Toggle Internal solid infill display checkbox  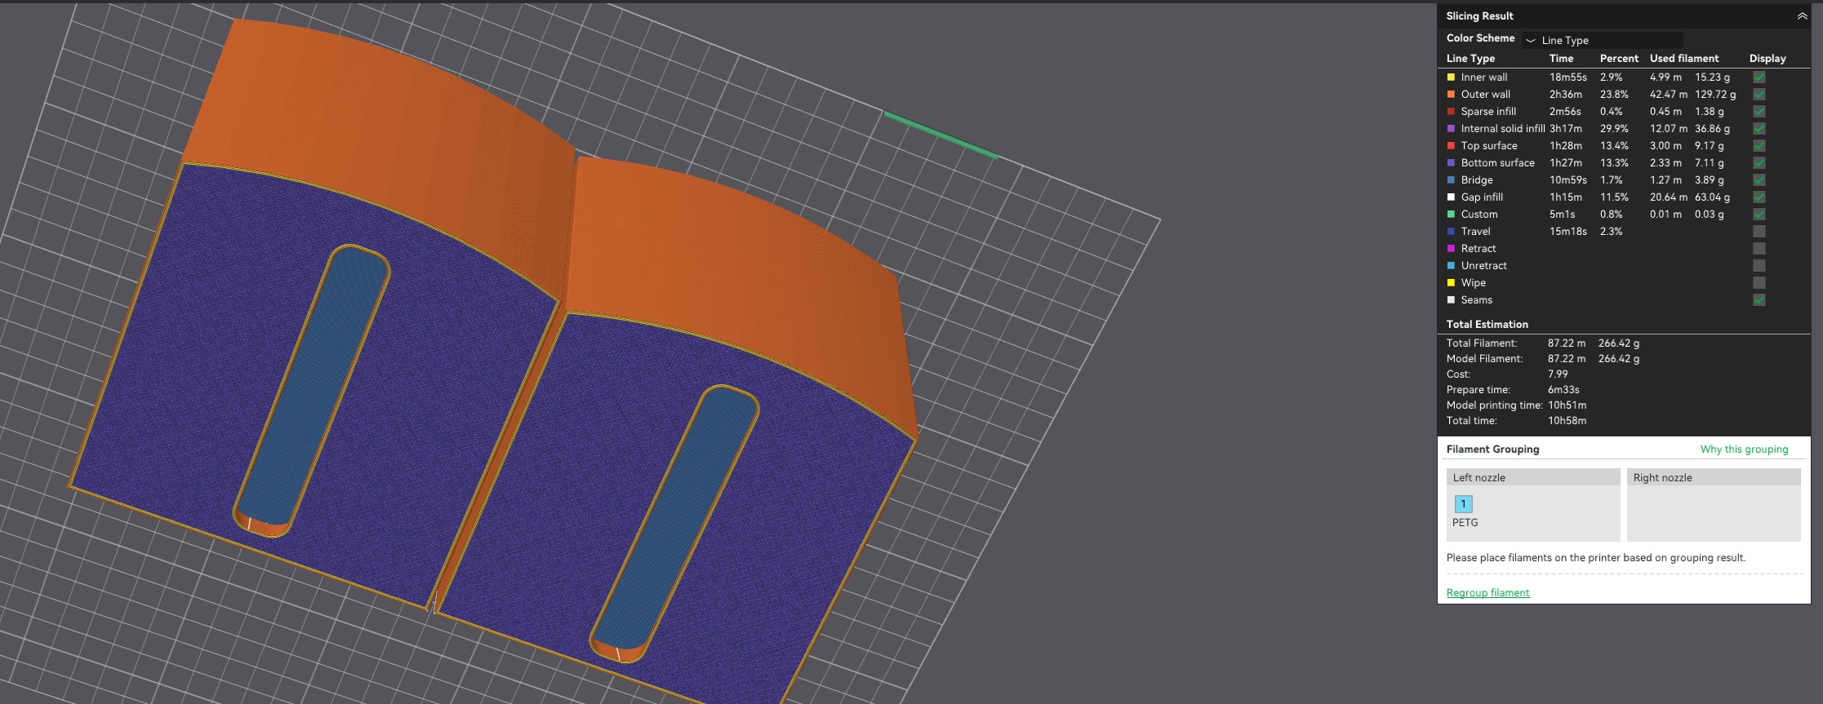tap(1759, 129)
